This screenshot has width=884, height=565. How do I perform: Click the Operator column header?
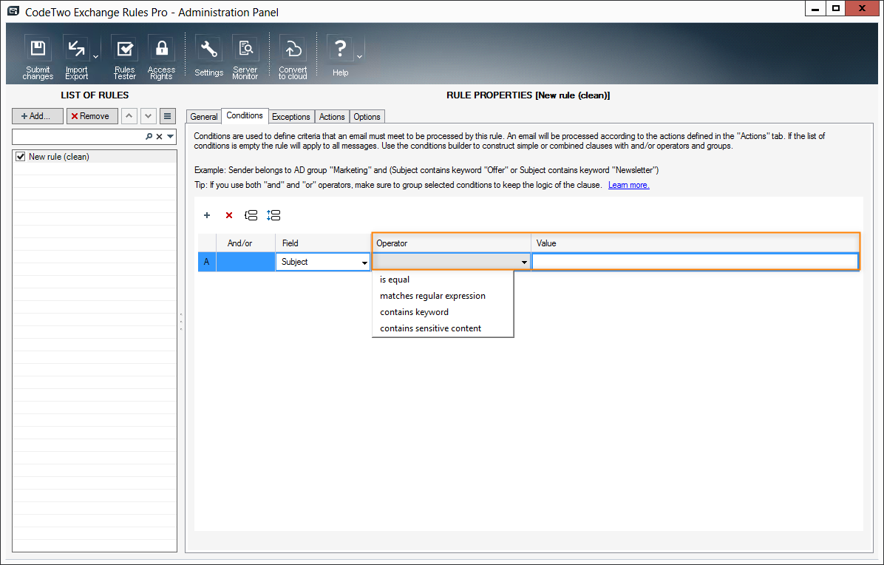(x=451, y=243)
